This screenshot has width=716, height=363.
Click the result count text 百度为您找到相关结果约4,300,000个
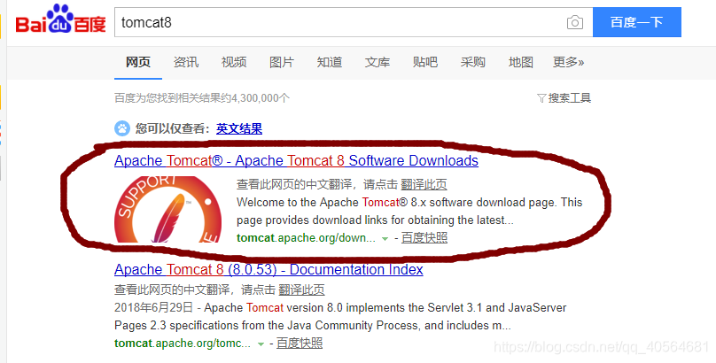click(x=202, y=98)
